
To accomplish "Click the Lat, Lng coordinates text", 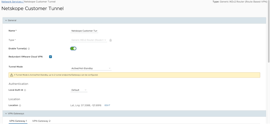I will 86,105.
